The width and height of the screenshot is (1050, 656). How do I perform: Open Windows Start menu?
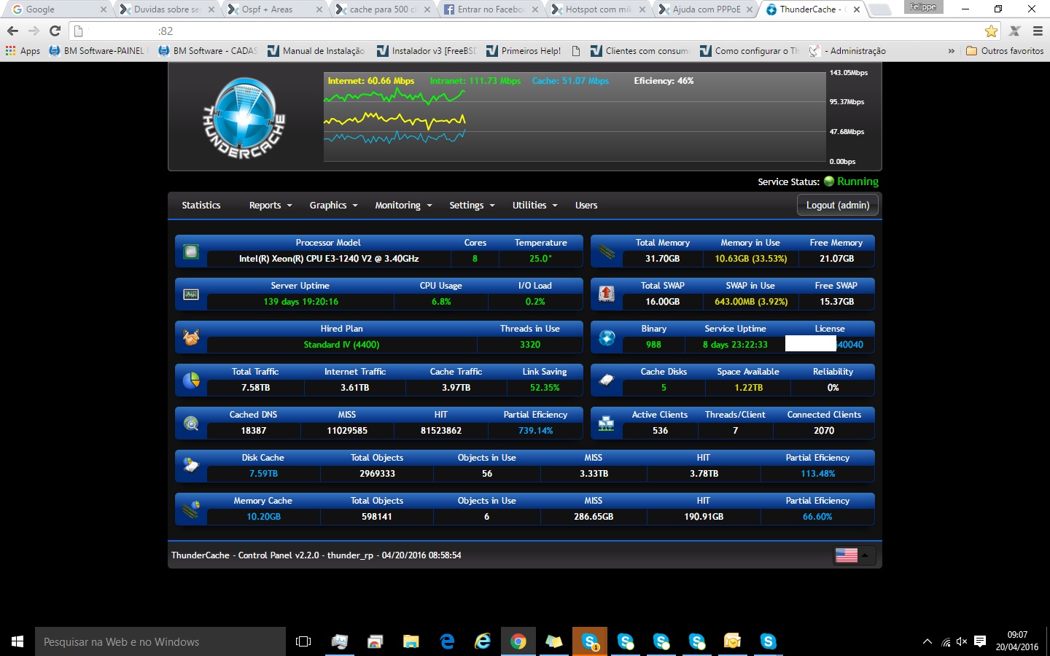coord(17,641)
